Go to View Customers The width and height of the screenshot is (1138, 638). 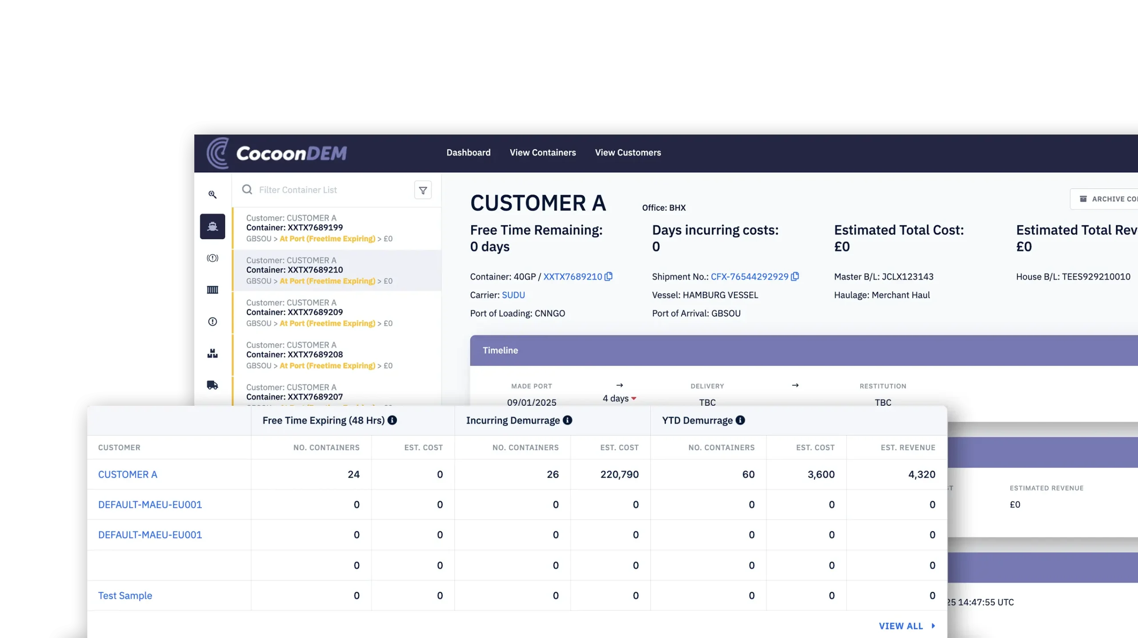pos(628,152)
